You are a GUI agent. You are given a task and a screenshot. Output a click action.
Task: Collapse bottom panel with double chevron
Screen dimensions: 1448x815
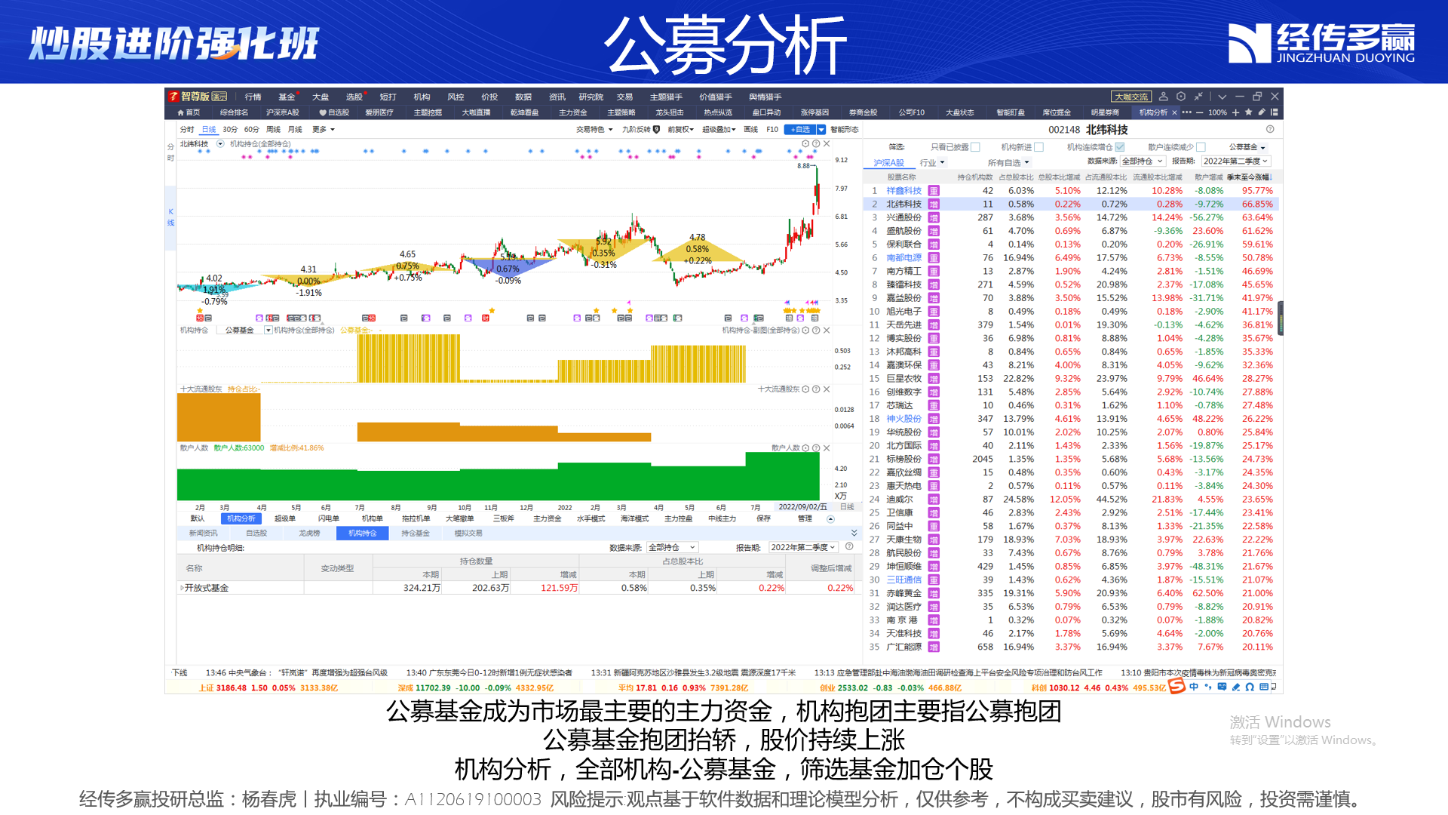pos(854,533)
